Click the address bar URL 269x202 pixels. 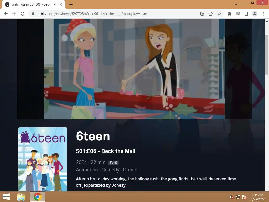[x=92, y=14]
